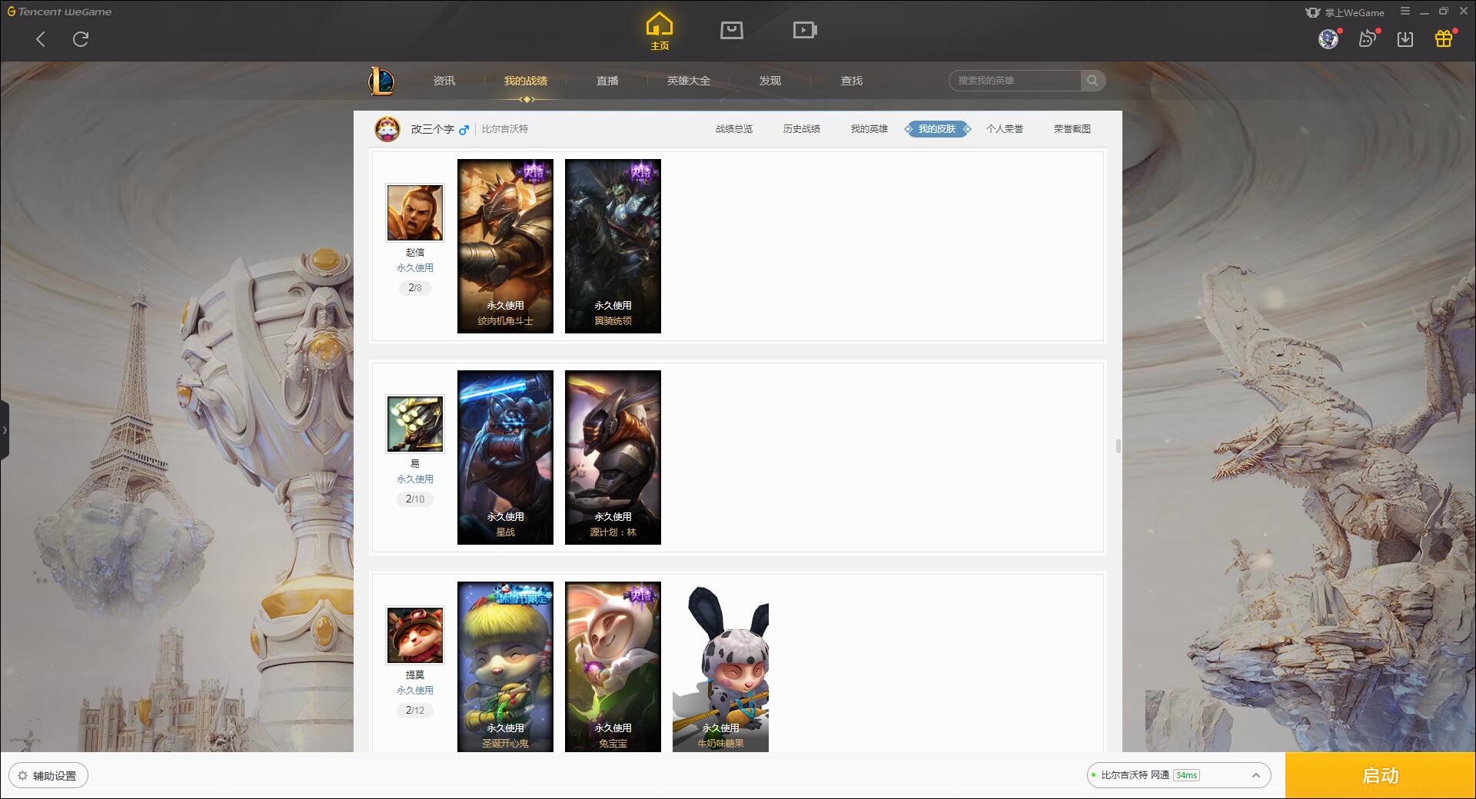Open the store bag icon in top bar
The width and height of the screenshot is (1476, 799).
click(x=731, y=30)
